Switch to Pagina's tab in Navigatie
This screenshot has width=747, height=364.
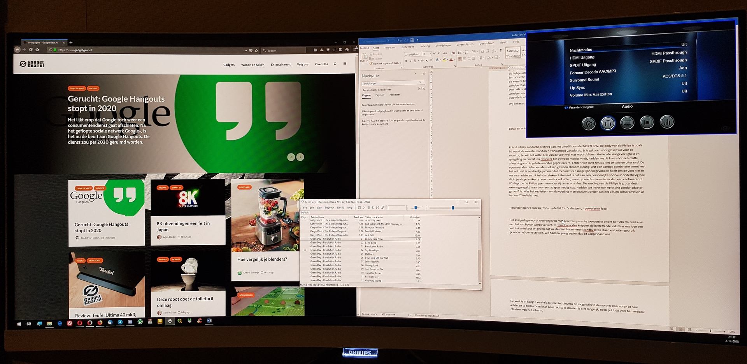(380, 95)
